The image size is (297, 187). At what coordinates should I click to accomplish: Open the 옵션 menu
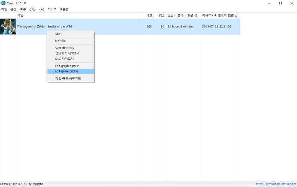(x=13, y=10)
